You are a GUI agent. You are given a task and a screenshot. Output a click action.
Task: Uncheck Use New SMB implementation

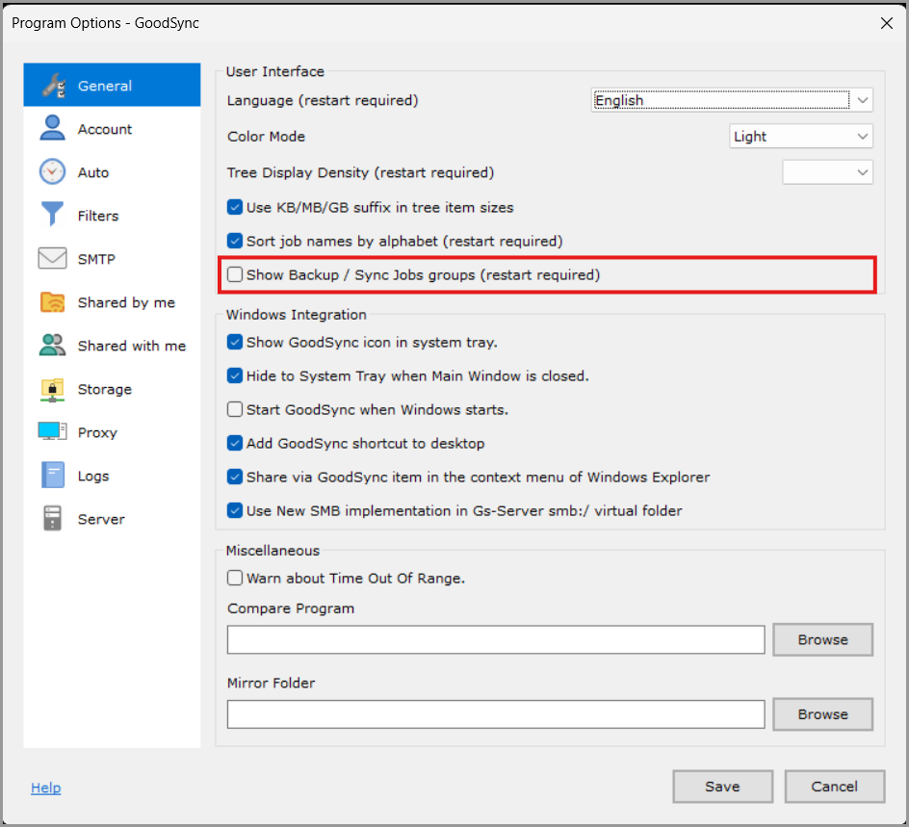235,510
